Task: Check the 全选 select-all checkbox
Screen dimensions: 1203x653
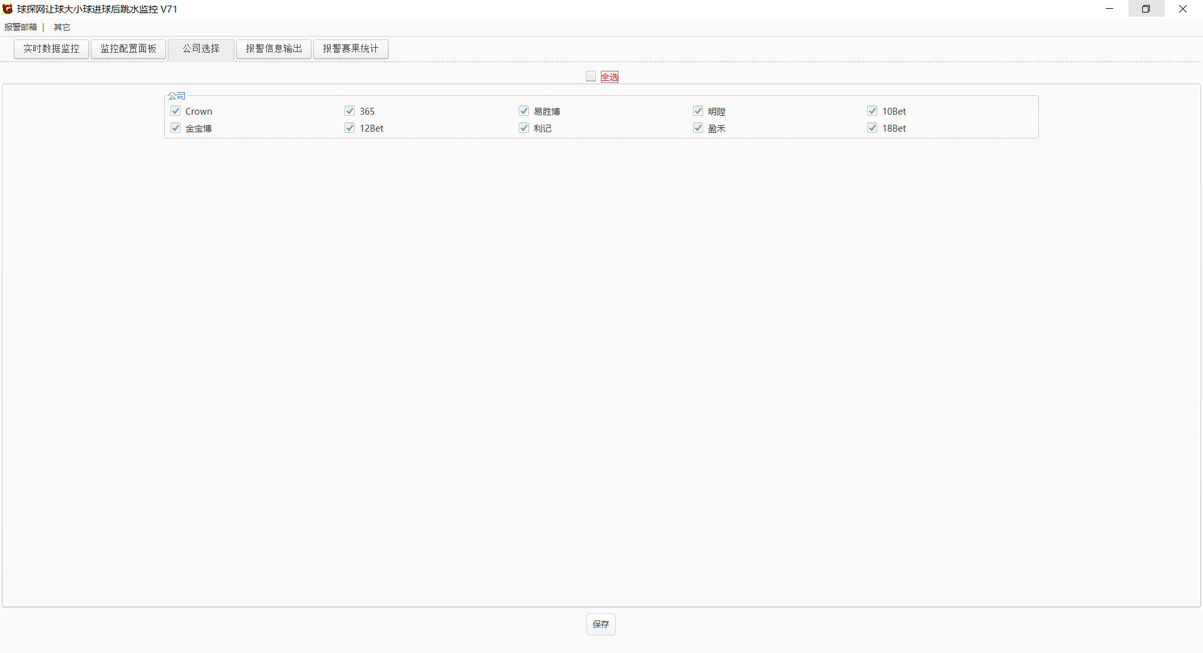Action: point(591,76)
